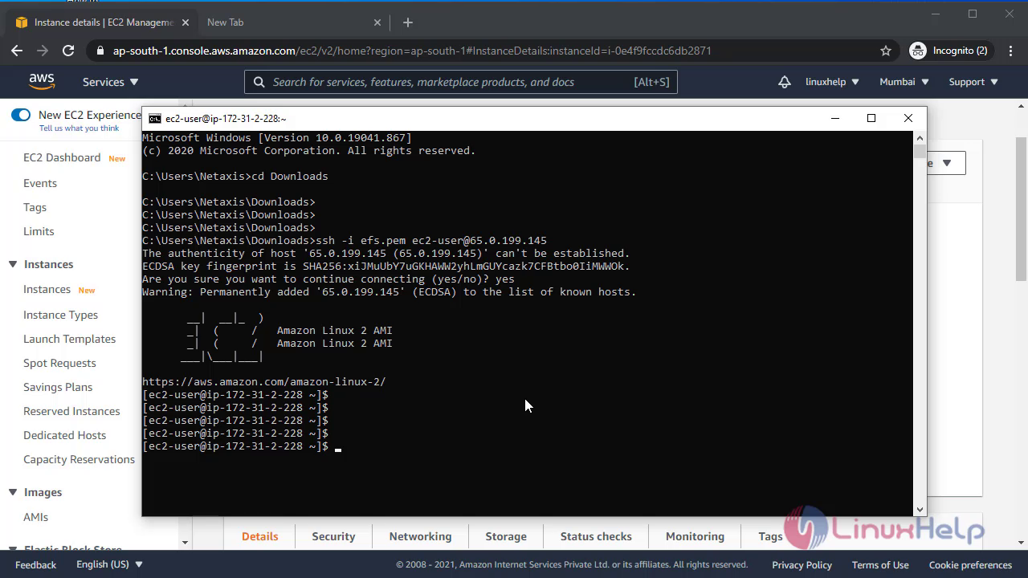The width and height of the screenshot is (1028, 578).
Task: Close the ec2-user terminal window
Action: 908,118
